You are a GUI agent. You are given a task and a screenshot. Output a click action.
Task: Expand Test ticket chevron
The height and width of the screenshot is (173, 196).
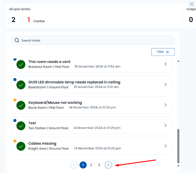[x=165, y=125]
